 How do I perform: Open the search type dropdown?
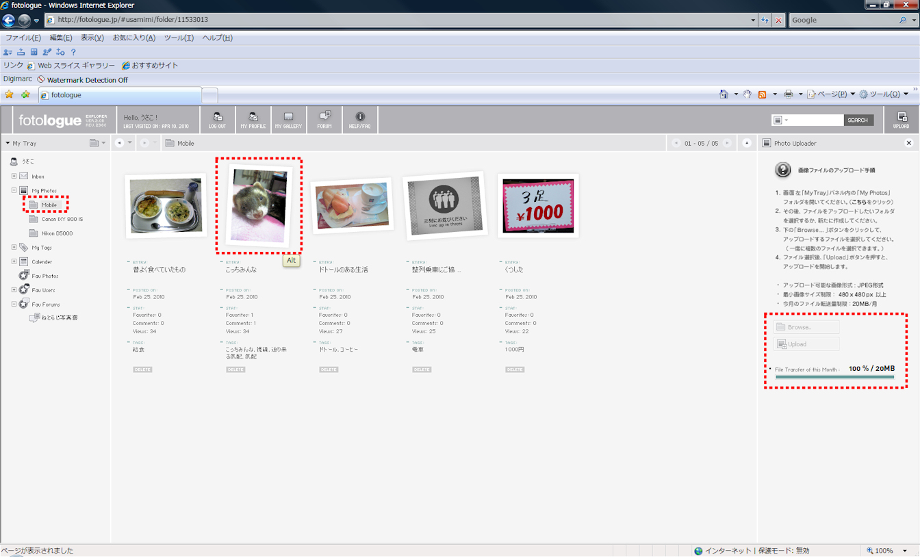pos(780,120)
